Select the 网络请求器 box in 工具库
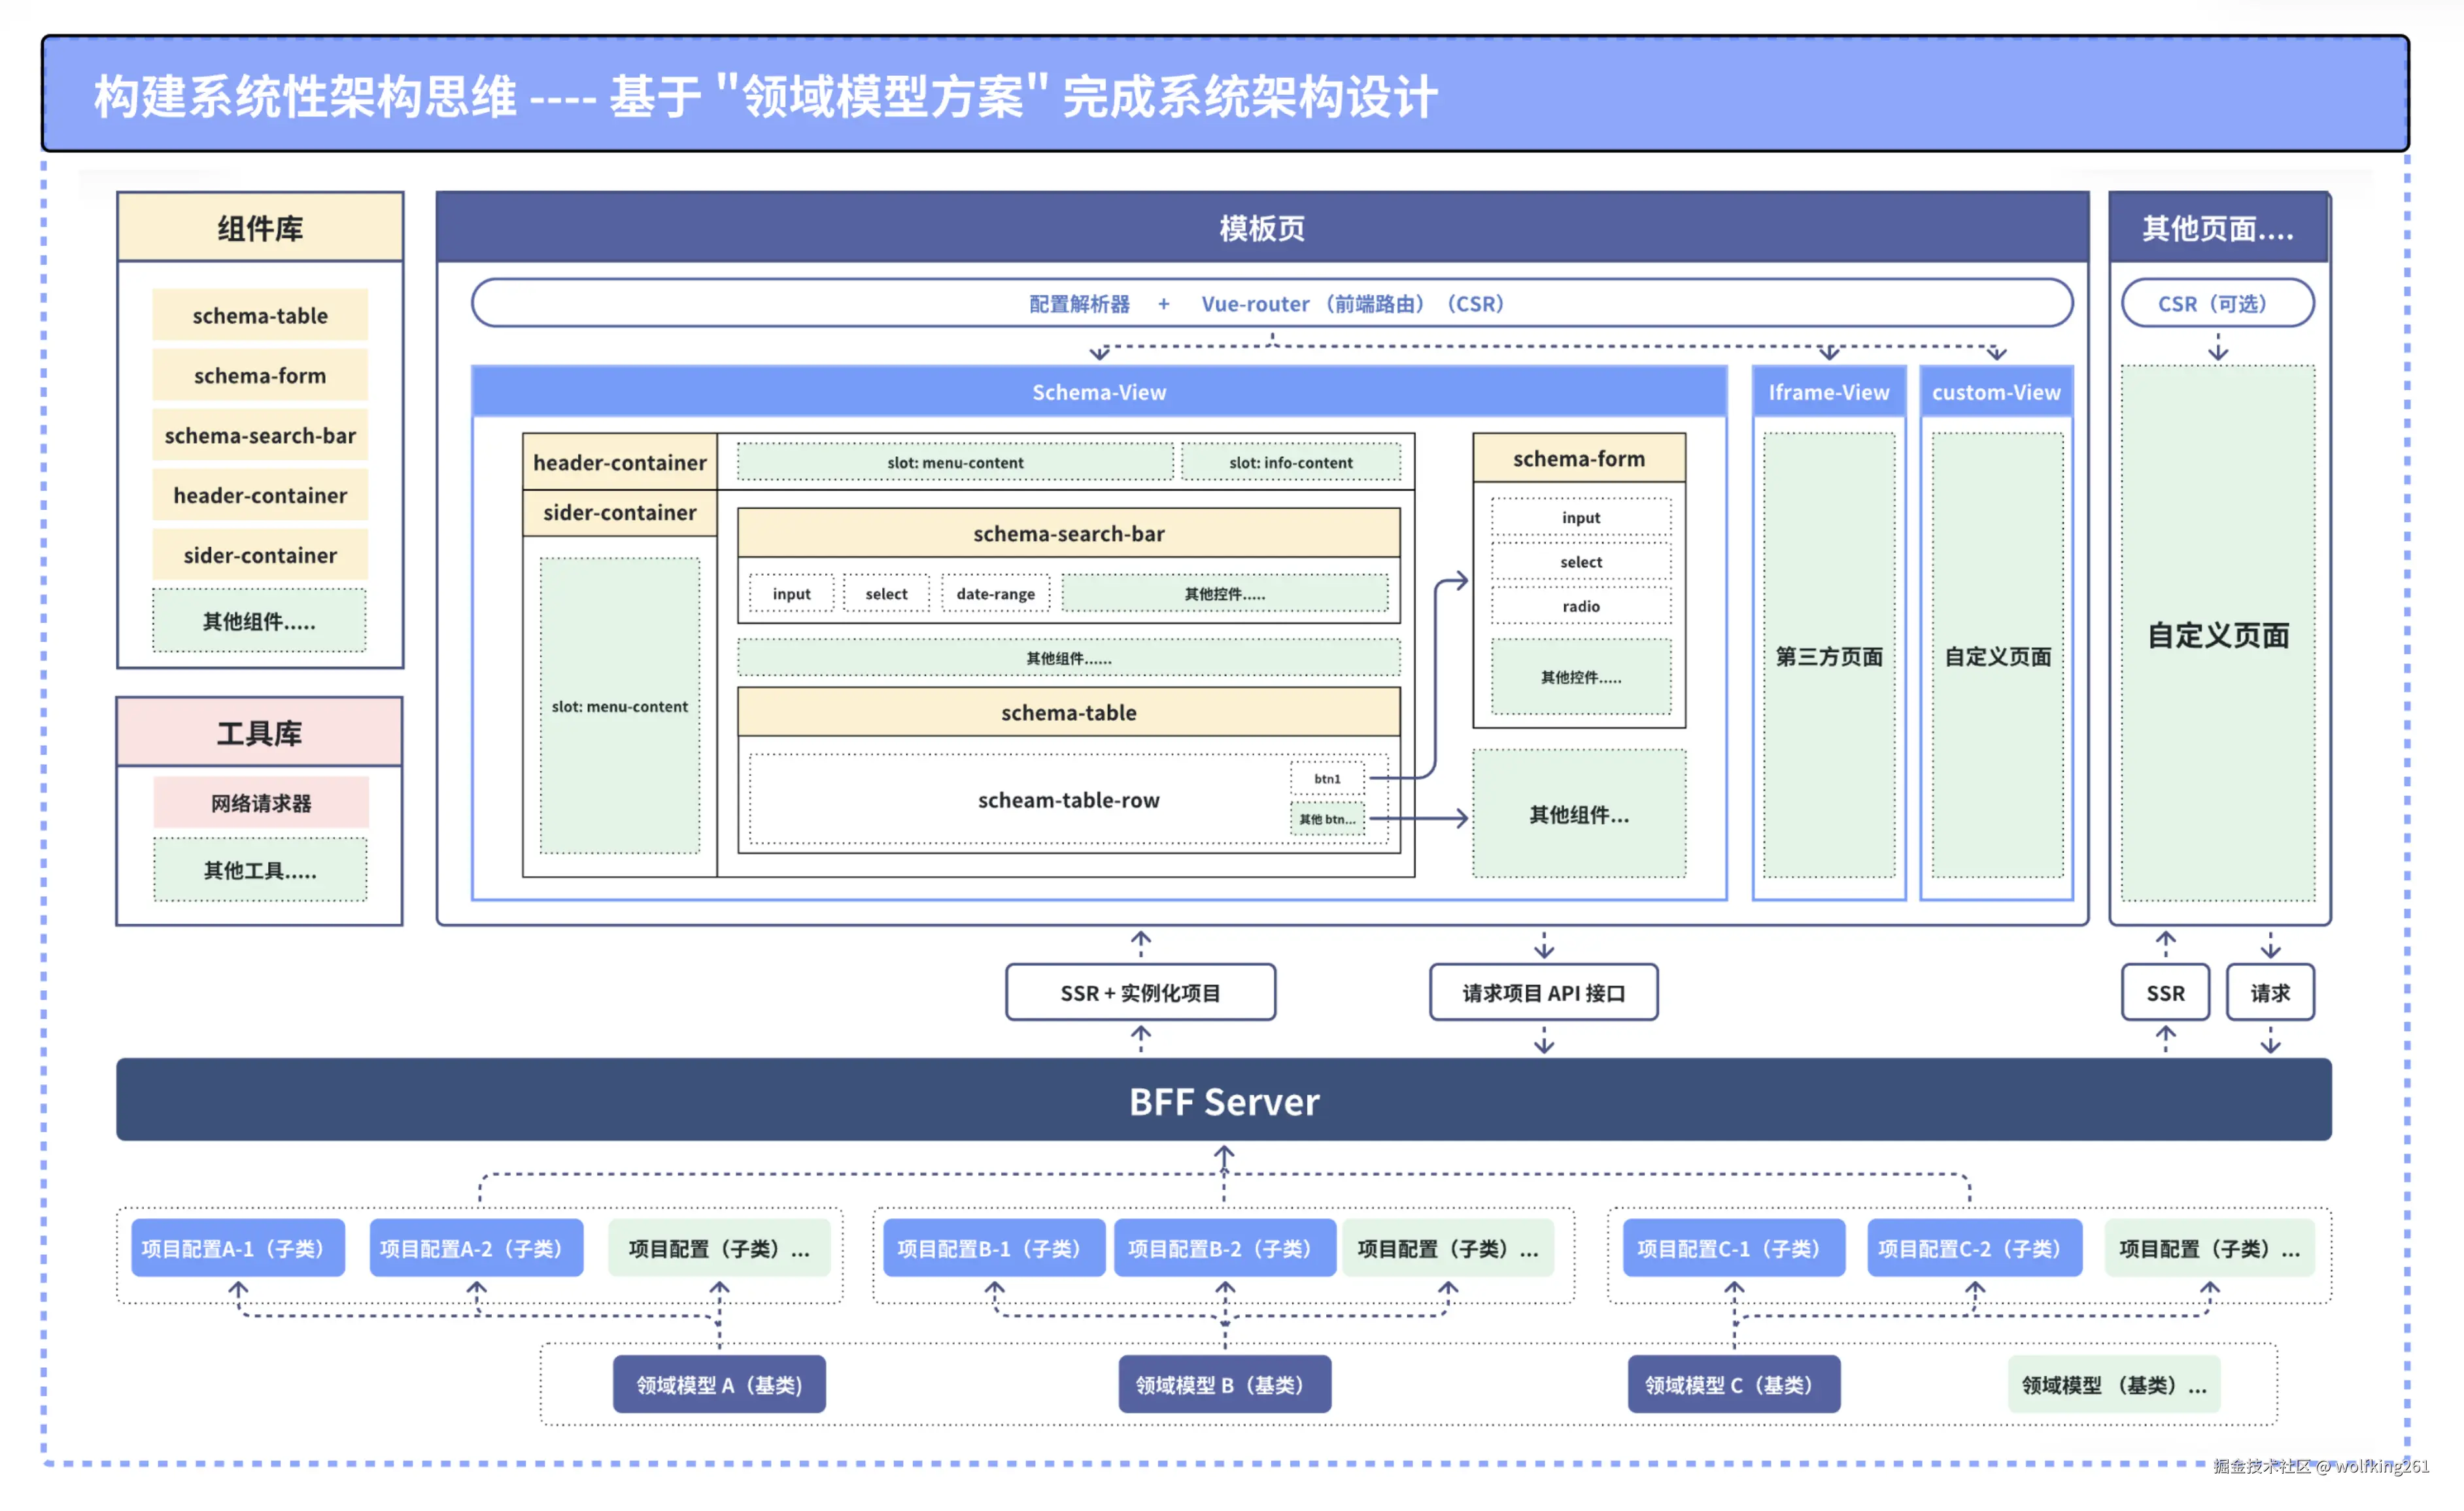 pyautogui.click(x=261, y=803)
